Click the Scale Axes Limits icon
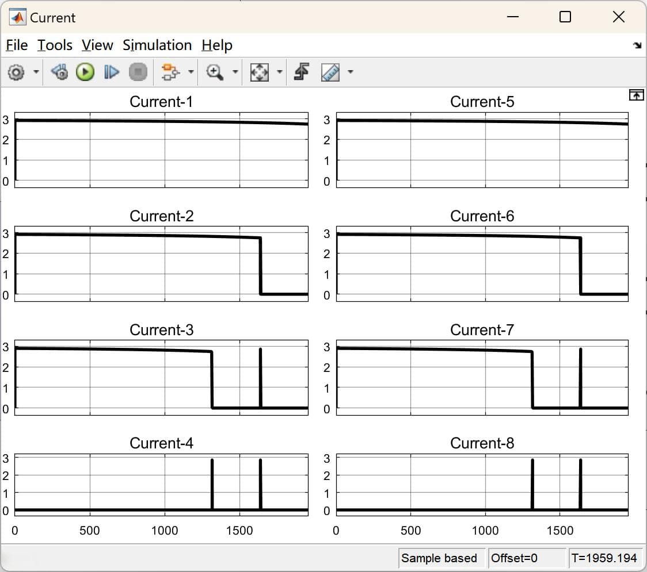This screenshot has width=647, height=572. (260, 72)
